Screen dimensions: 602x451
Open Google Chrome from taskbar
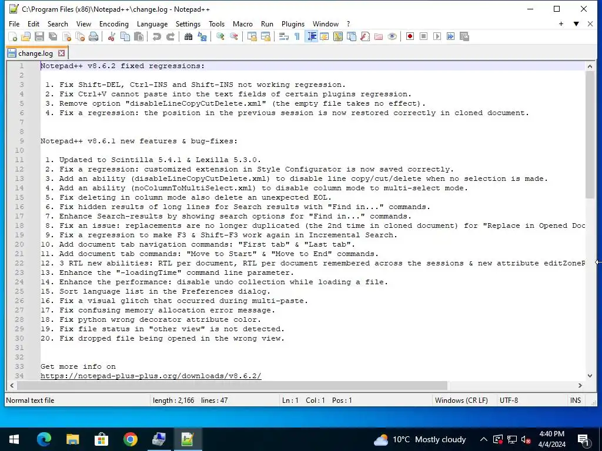click(130, 439)
